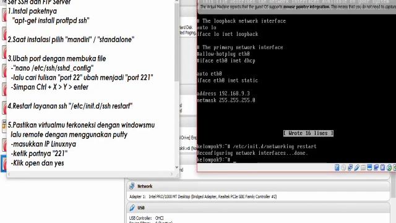Click the USB section pen icon in VirtualBox Manager

[x=132, y=208]
